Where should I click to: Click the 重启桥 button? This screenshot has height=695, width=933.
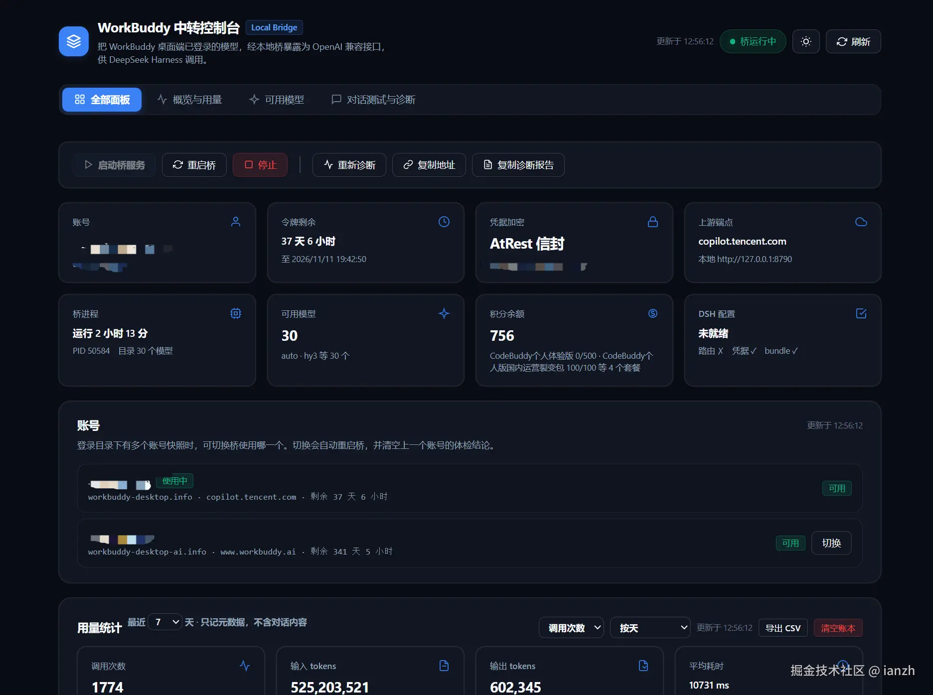coord(194,165)
